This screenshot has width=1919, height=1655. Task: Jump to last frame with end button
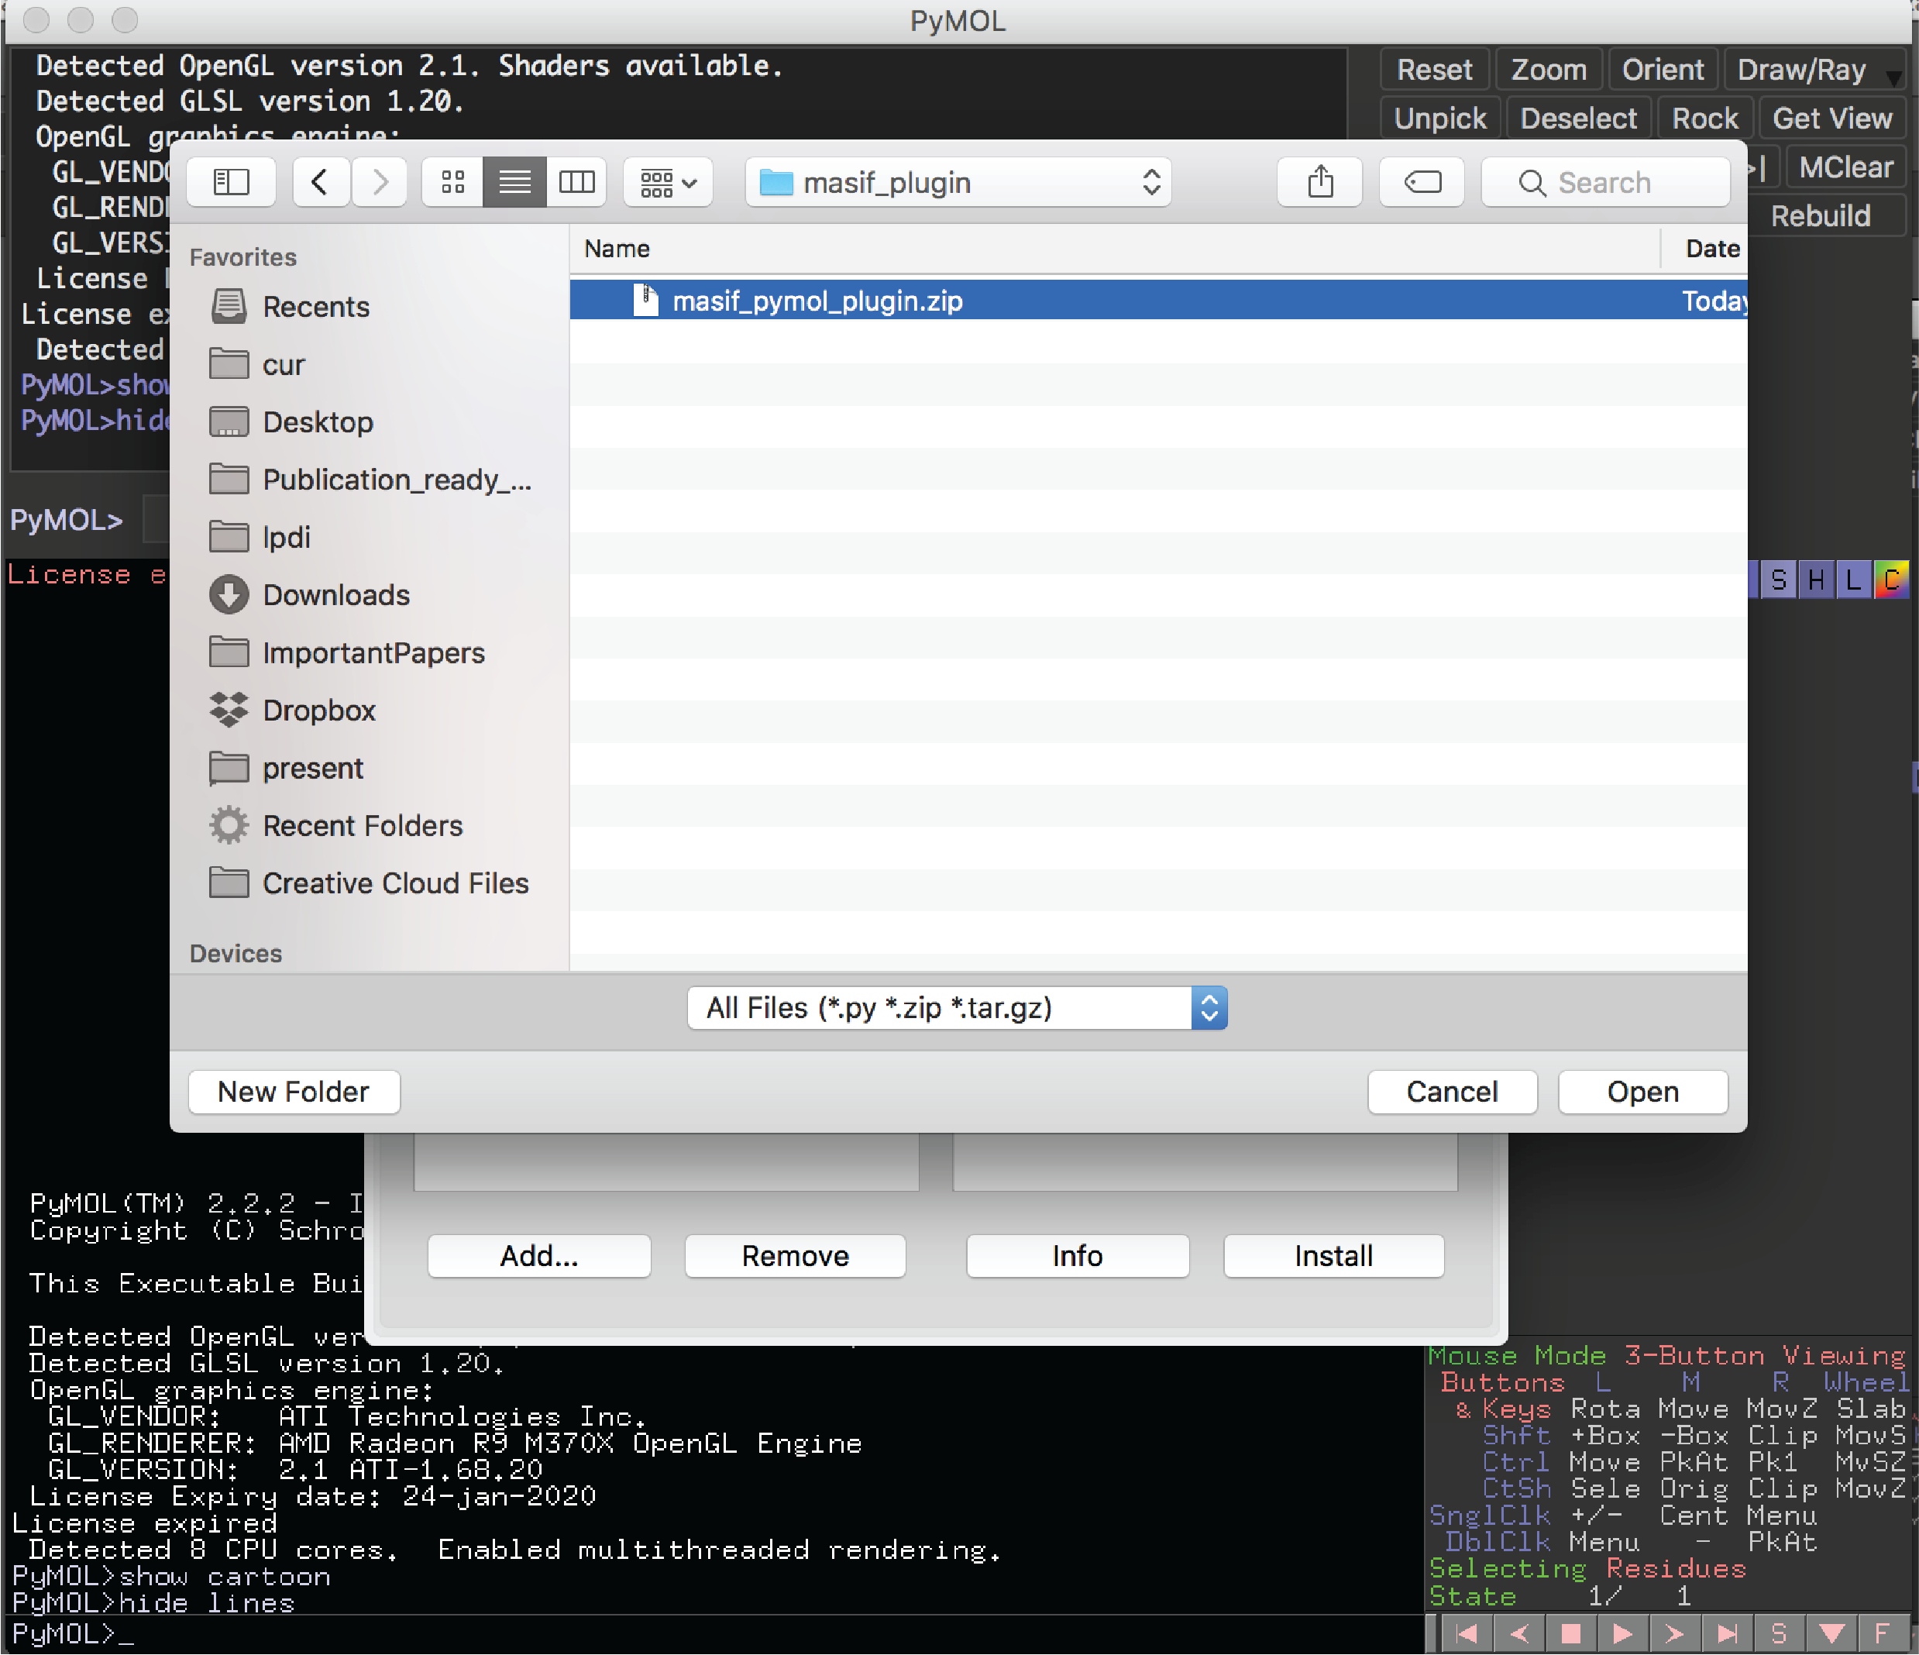click(1726, 1633)
